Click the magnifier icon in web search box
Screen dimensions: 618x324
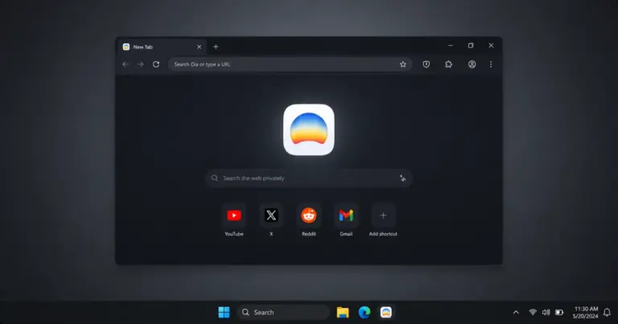point(214,178)
